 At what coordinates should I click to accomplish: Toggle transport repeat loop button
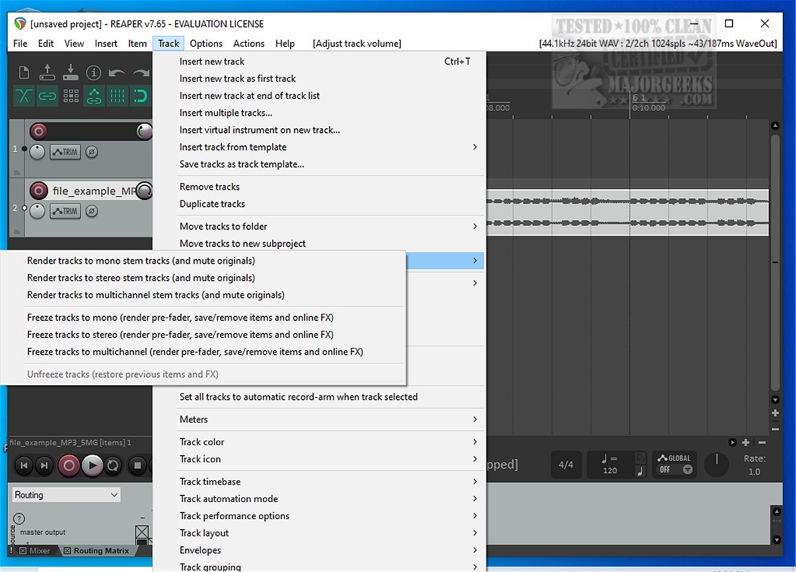click(113, 466)
